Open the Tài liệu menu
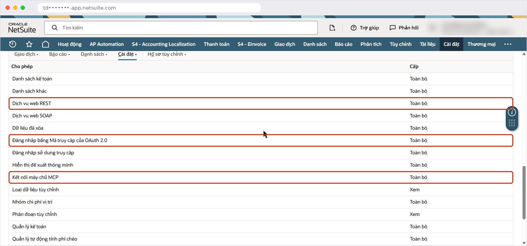Image resolution: width=527 pixels, height=246 pixels. (427, 44)
